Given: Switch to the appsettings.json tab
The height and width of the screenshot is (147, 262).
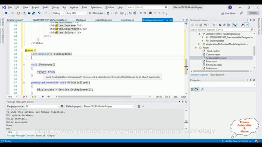Looking at the screenshot, I should point(104,20).
